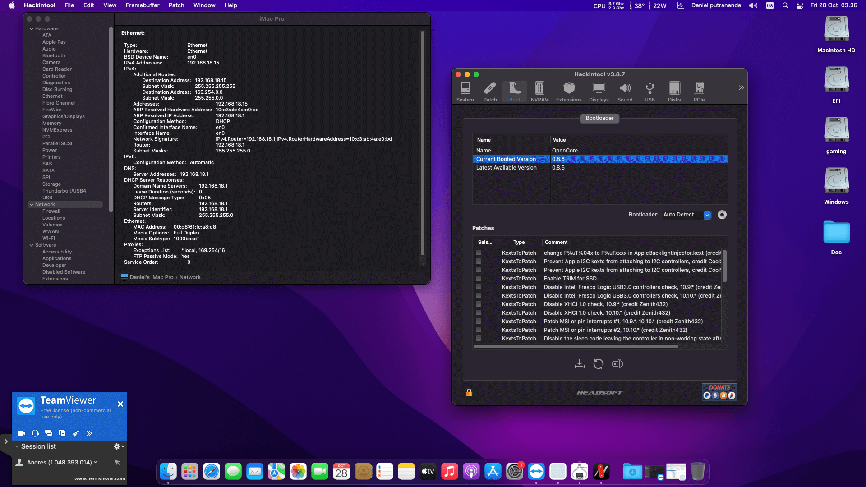Screen dimensions: 866x487
Task: Collapse the Hardware tree in sidebar
Action: pos(32,28)
